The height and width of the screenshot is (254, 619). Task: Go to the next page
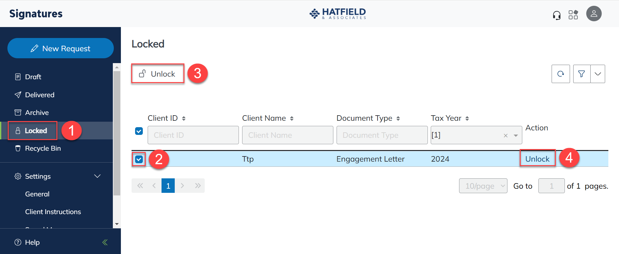[182, 185]
